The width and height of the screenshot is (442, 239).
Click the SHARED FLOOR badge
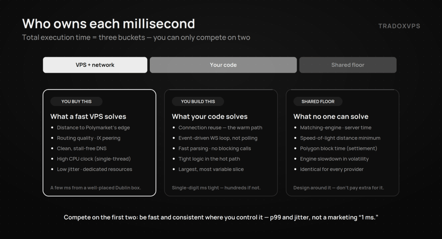(x=318, y=102)
